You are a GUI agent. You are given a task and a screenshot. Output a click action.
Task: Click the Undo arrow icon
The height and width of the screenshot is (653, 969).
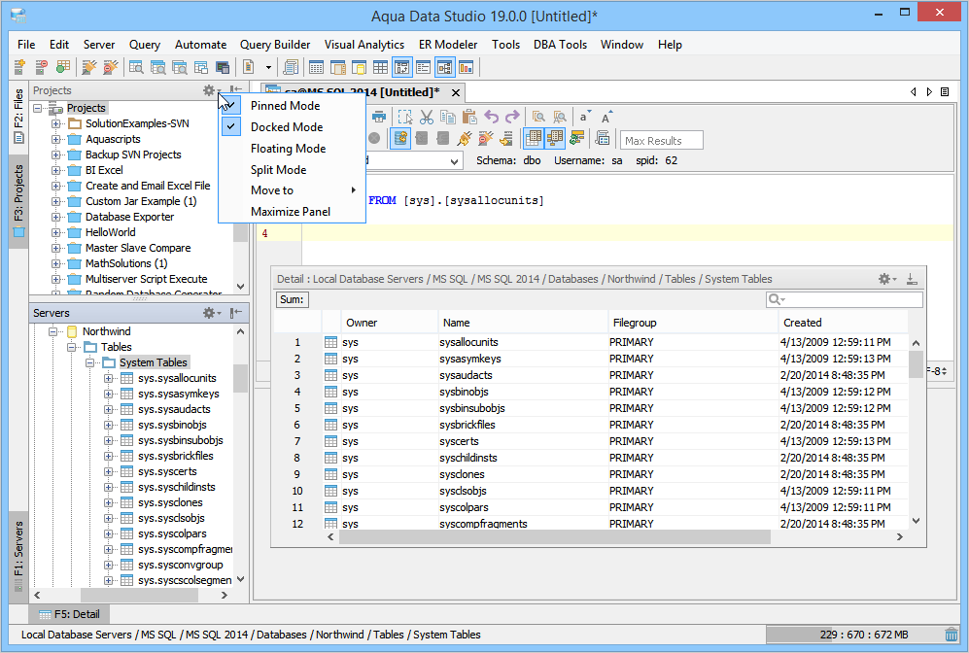click(491, 117)
